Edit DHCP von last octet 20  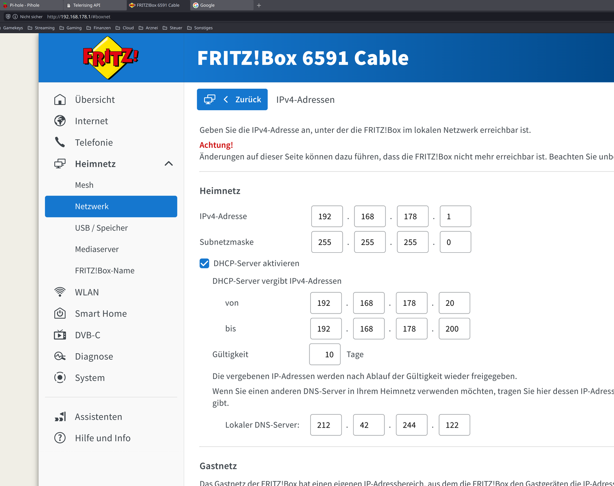coord(454,303)
